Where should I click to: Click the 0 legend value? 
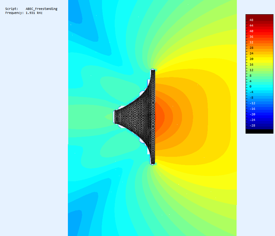click(251, 87)
